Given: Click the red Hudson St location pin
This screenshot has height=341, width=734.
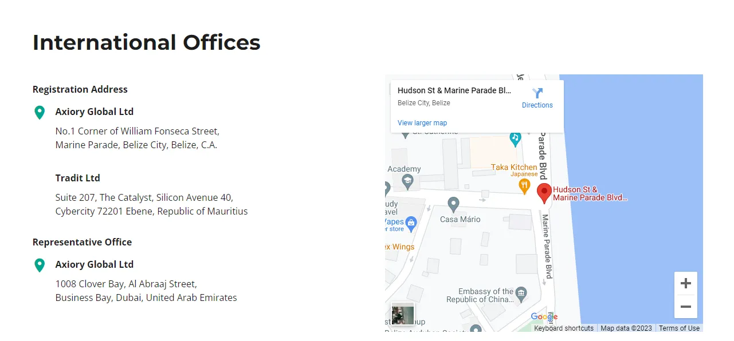Looking at the screenshot, I should 544,193.
